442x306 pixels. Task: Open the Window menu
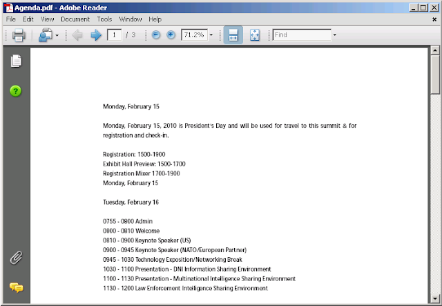tap(131, 19)
